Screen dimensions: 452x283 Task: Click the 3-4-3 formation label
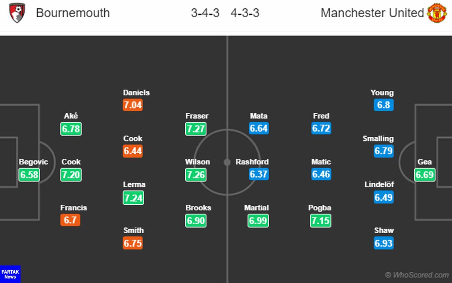pyautogui.click(x=205, y=13)
